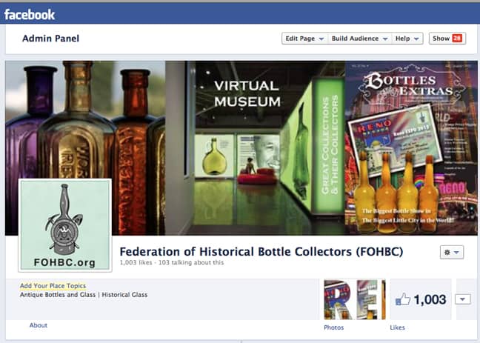Screen dimensions: 480x343
Task: Click the Photos label
Action: click(333, 327)
